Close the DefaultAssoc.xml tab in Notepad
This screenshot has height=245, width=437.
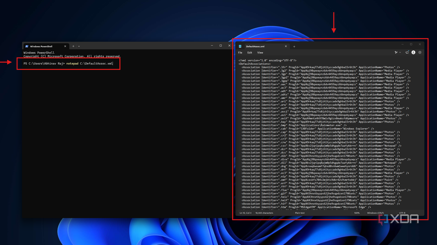[x=286, y=46]
